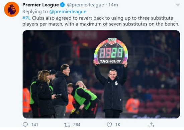View the substitution board photo
184x130 pixels.
coord(101,74)
